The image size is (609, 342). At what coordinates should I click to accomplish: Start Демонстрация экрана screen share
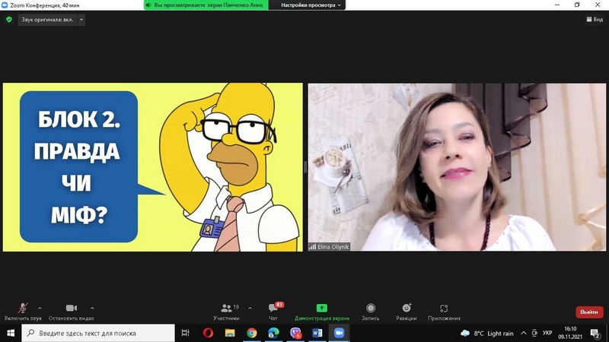(x=321, y=312)
